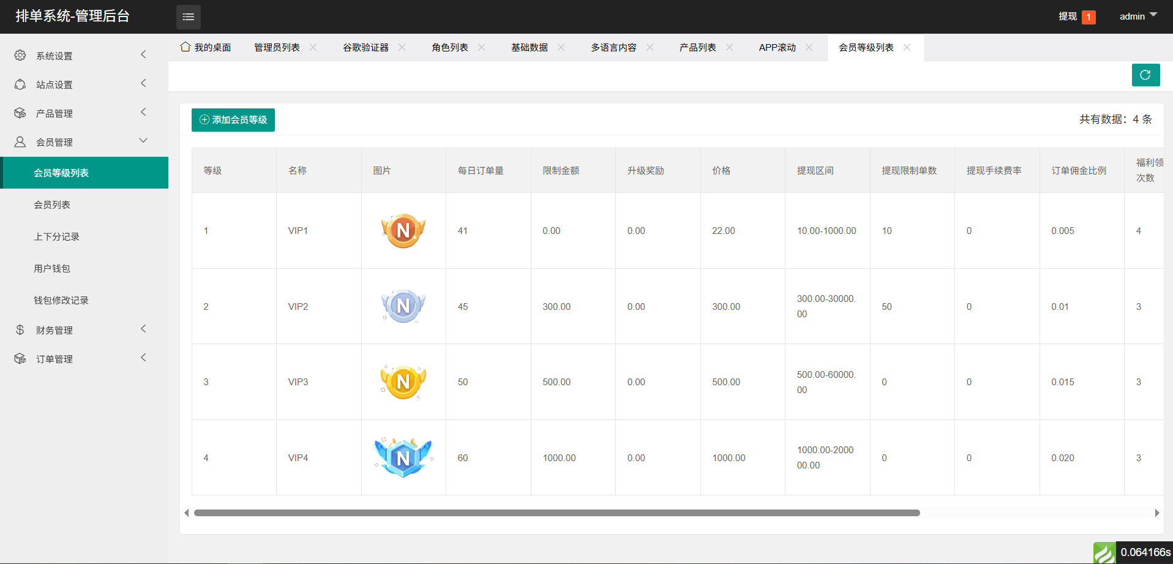
Task: Click the scroll-right arrow below the table
Action: tap(1156, 513)
